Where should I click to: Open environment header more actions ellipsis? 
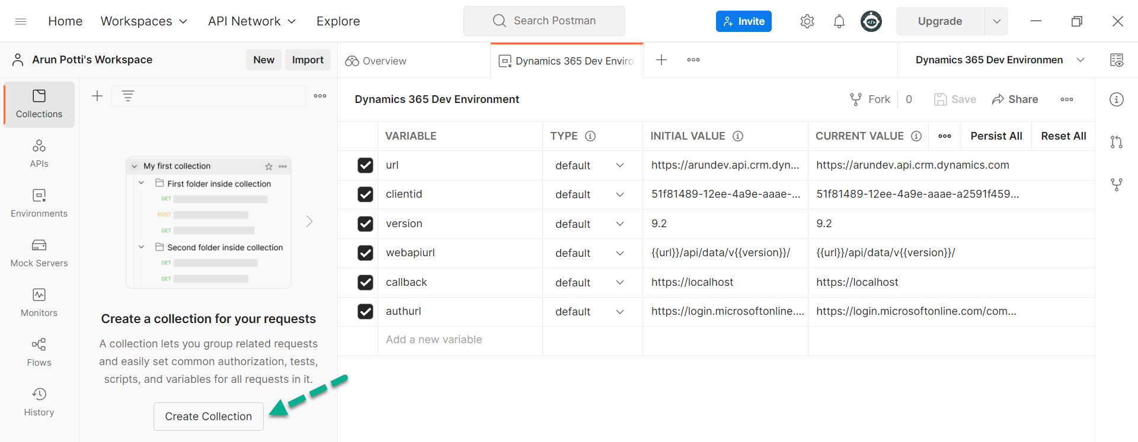coord(1067,99)
